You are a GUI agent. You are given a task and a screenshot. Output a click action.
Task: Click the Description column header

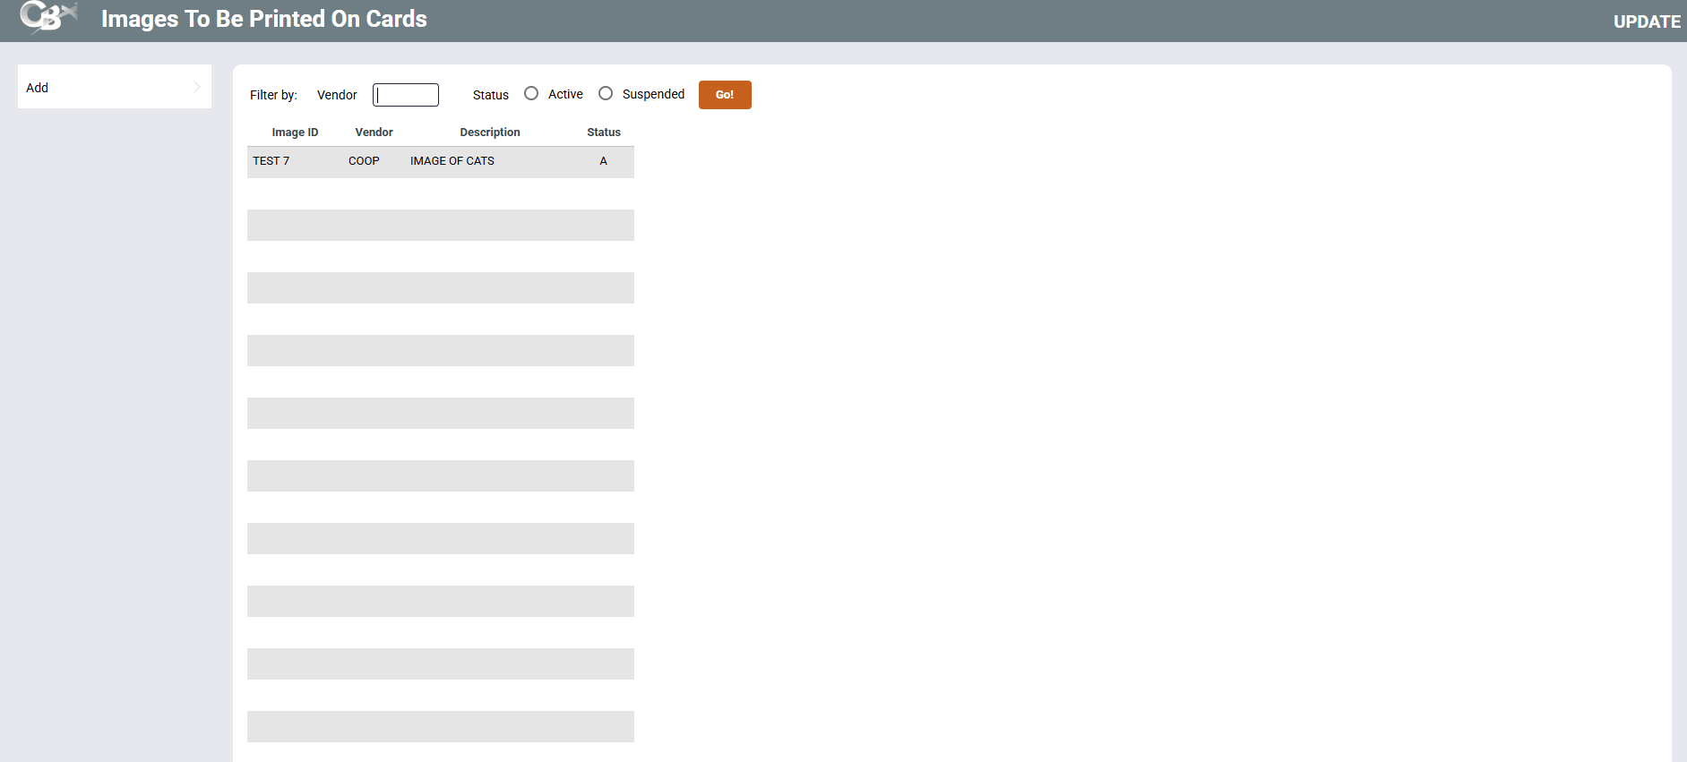(489, 133)
